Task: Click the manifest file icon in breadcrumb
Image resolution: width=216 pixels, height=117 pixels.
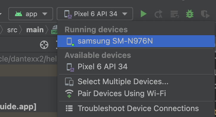Action: [54, 30]
